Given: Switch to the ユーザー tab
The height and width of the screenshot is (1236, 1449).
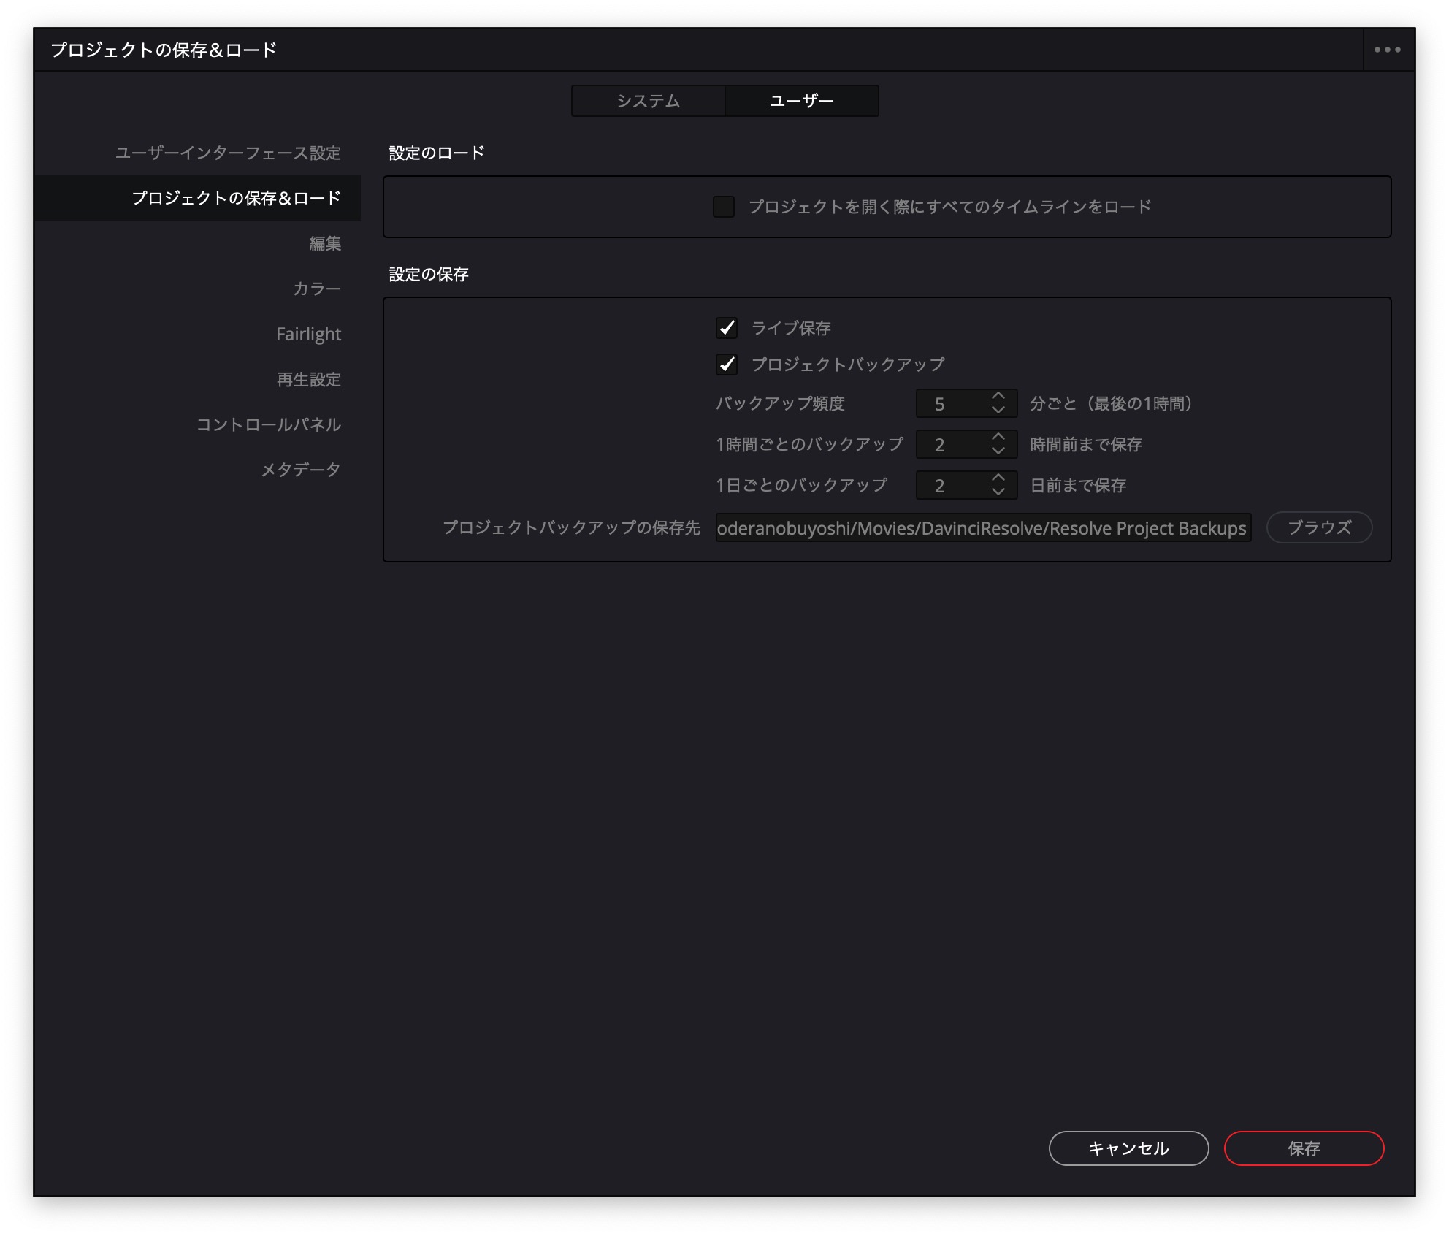Looking at the screenshot, I should tap(800, 100).
